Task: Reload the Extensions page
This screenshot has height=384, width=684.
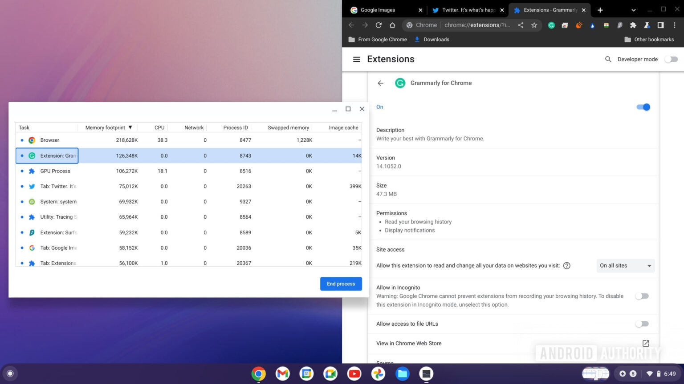Action: (x=379, y=25)
